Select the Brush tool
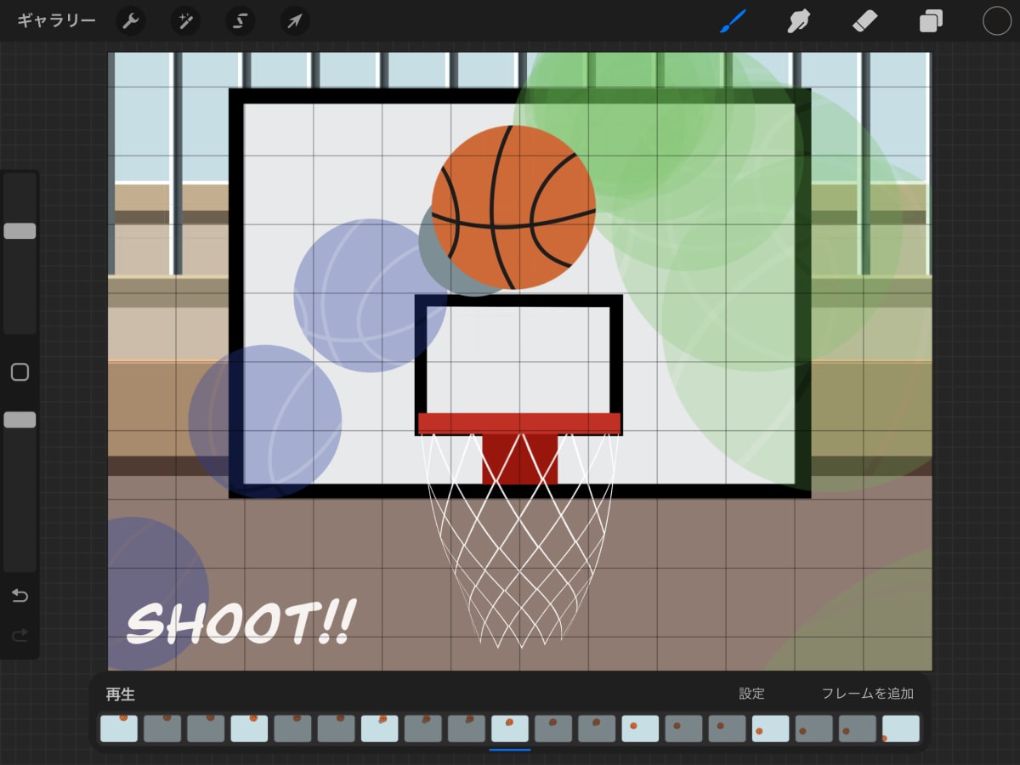1020x765 pixels. 732,21
